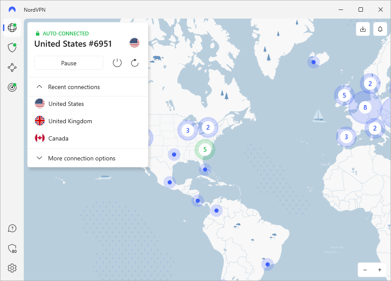Open Threat Protection from the sidebar
The width and height of the screenshot is (391, 281).
tap(12, 47)
